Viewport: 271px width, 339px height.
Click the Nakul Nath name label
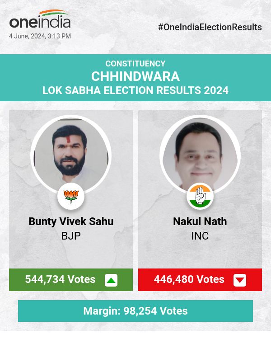tap(200, 221)
